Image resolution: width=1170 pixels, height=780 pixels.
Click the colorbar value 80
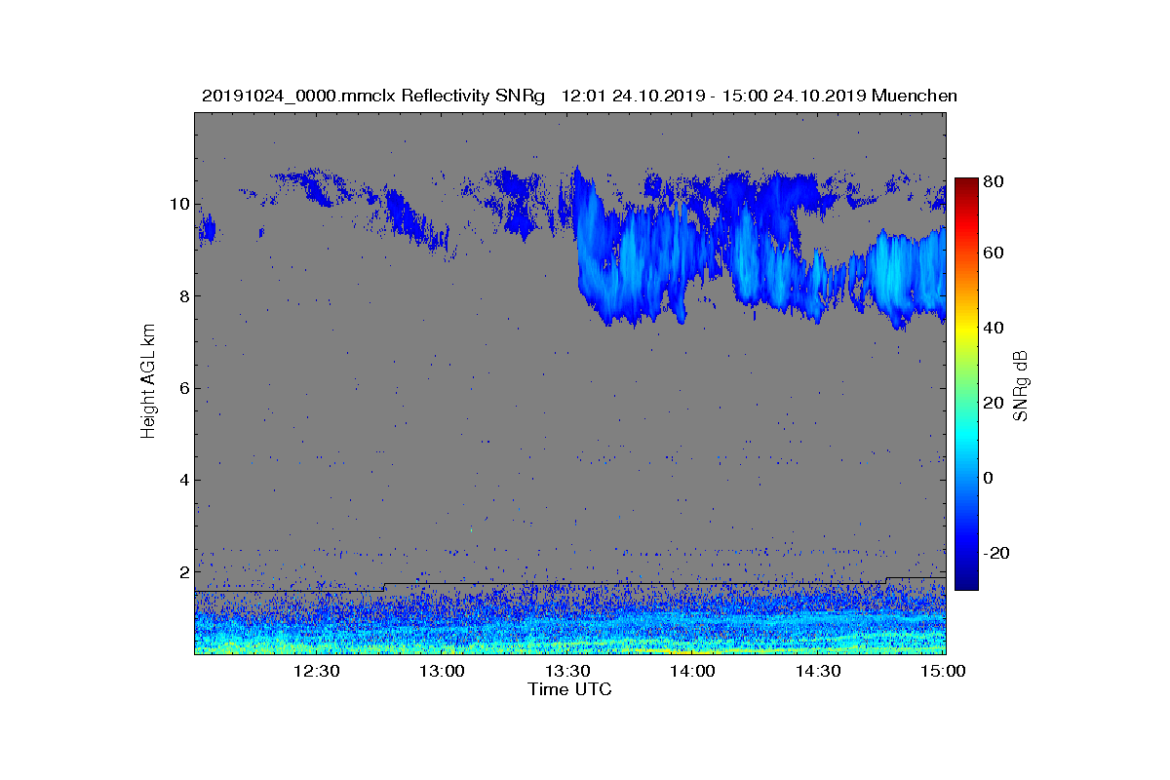[x=994, y=181]
